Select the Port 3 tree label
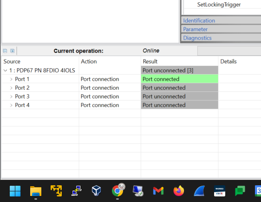 pyautogui.click(x=22, y=97)
